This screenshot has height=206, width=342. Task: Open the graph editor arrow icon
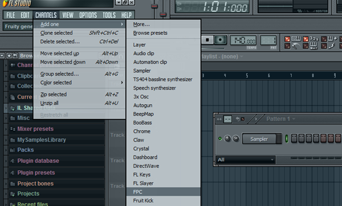coord(256,119)
